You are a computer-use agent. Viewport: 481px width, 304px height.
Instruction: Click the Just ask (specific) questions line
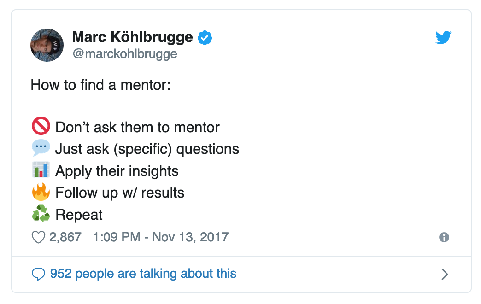coord(147,149)
